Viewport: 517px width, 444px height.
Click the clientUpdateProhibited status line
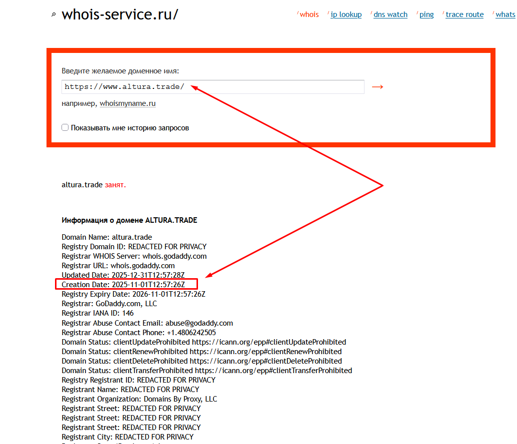pyautogui.click(x=204, y=342)
